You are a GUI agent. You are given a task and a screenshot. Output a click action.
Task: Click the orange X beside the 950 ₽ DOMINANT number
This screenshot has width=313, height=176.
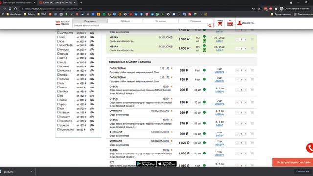click(172, 111)
